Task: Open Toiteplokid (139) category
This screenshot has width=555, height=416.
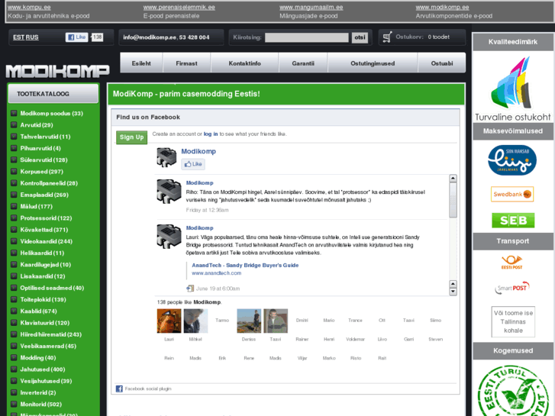Action: pyautogui.click(x=44, y=299)
